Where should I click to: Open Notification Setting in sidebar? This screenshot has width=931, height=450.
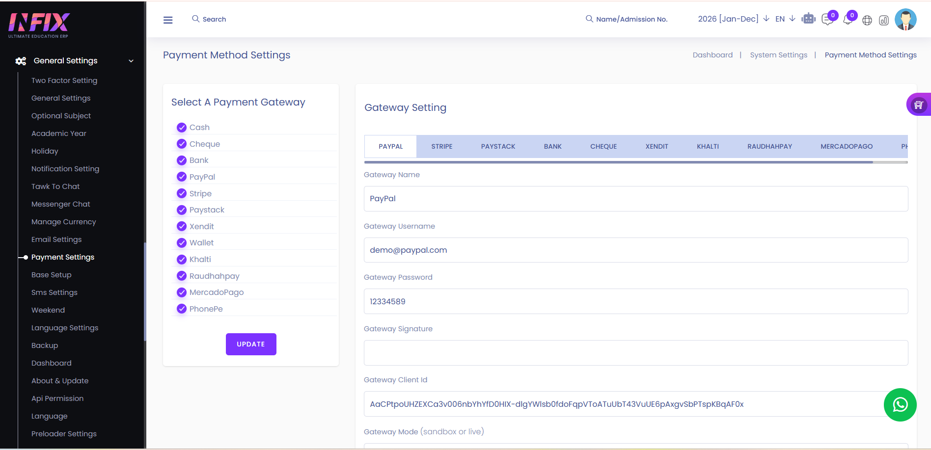(65, 169)
